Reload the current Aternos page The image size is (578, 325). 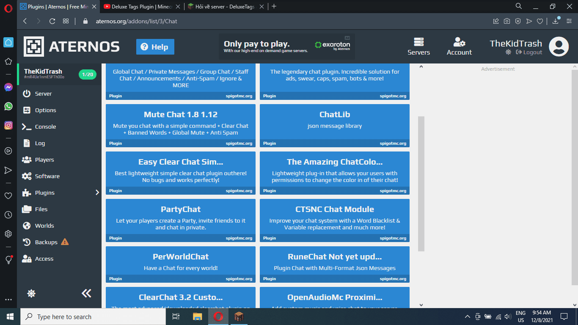click(x=52, y=21)
